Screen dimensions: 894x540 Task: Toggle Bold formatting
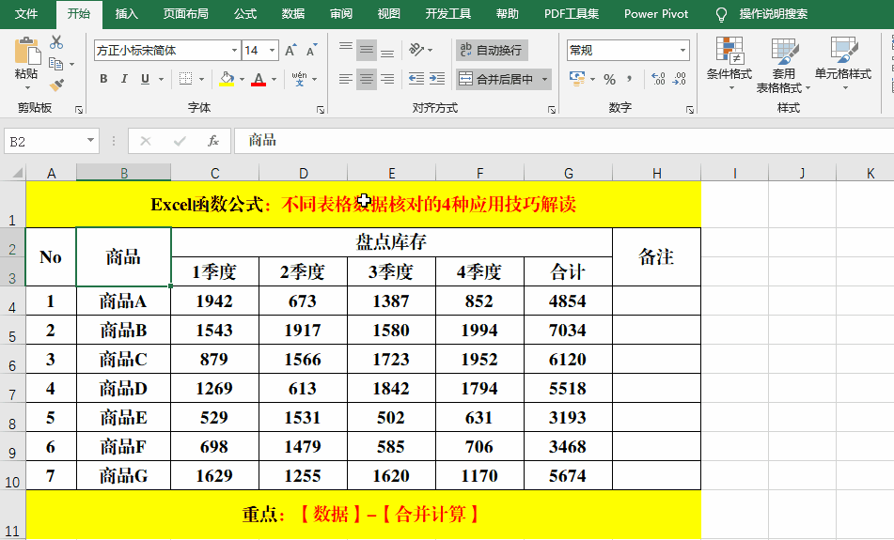(x=103, y=79)
